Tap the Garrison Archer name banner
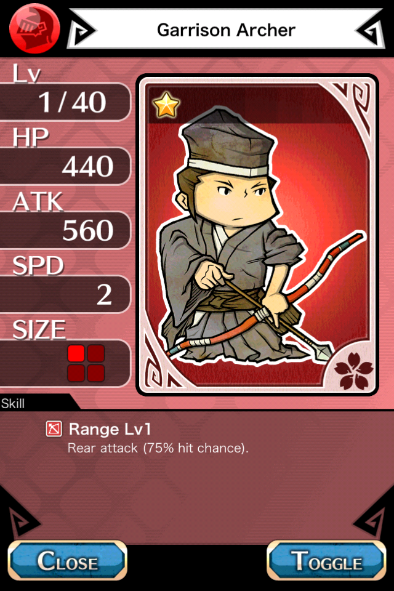The height and width of the screenshot is (591, 394). point(226,30)
